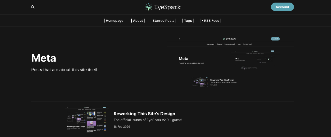
Task: Open the RSS Feed nav link
Action: click(x=210, y=21)
